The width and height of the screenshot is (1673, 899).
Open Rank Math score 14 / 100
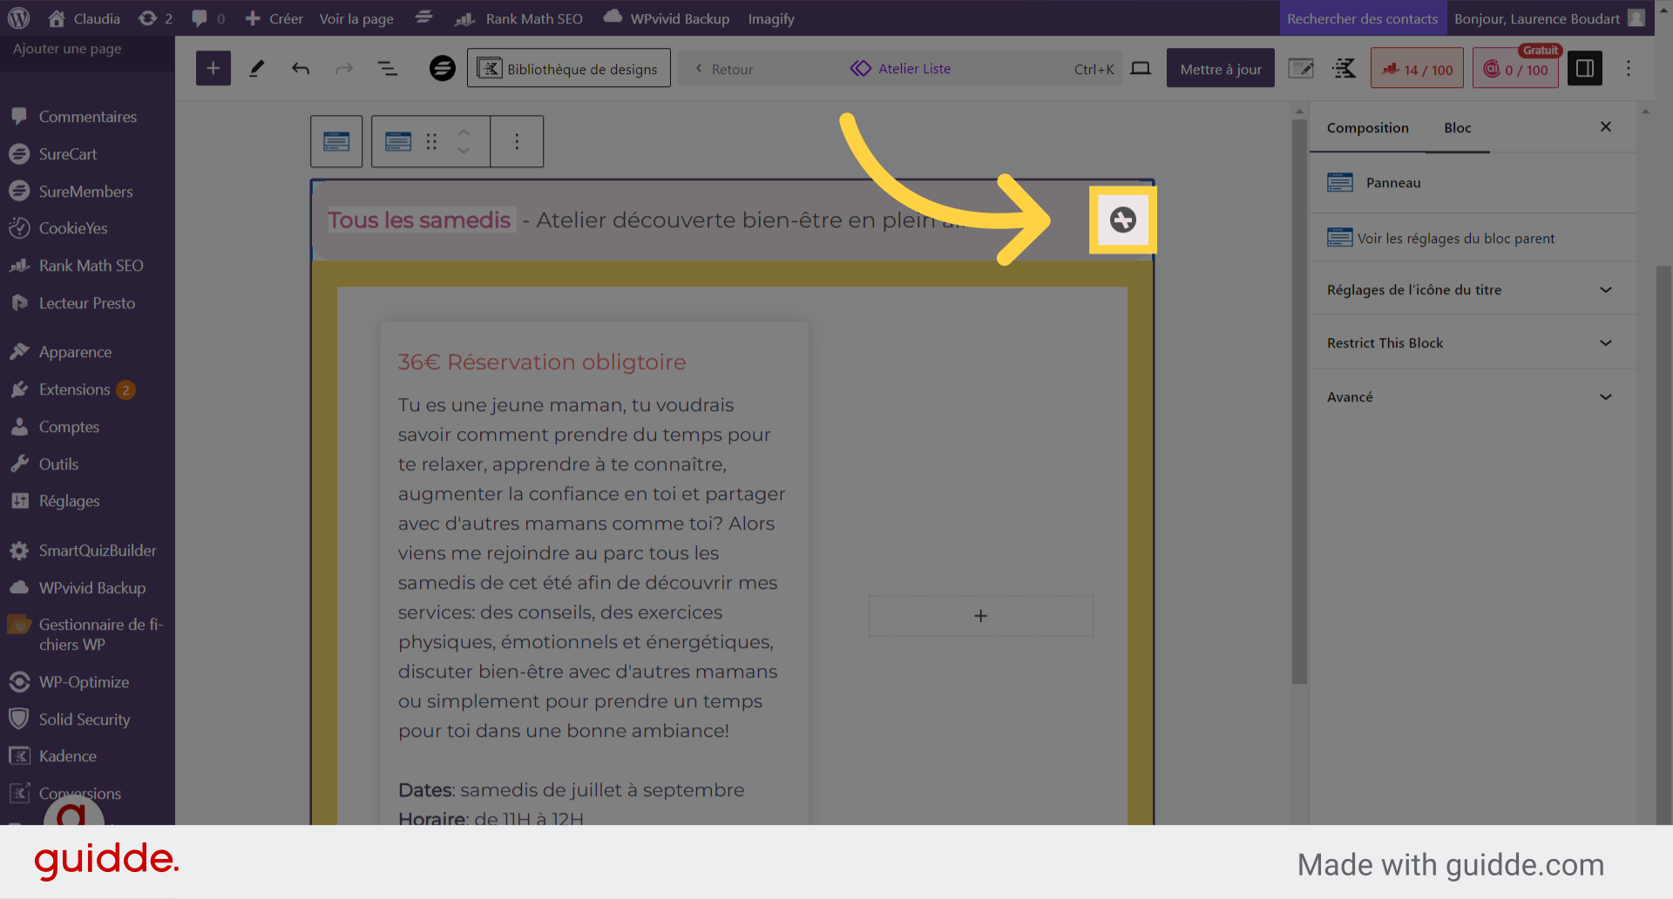tap(1417, 68)
